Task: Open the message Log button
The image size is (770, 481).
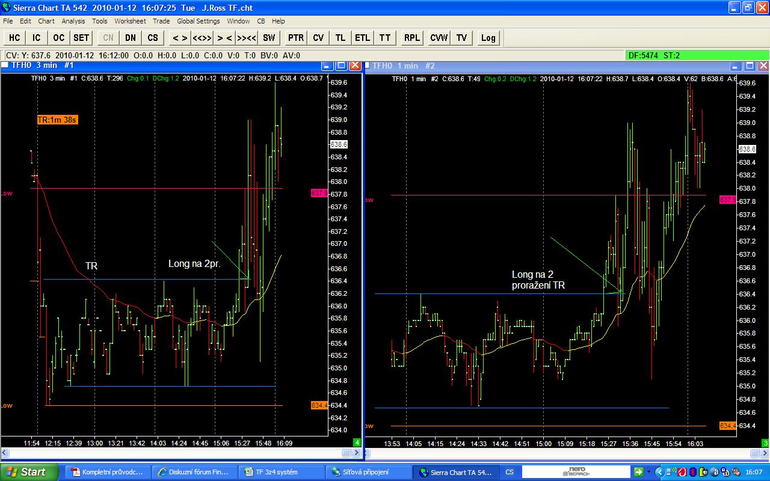Action: pyautogui.click(x=488, y=37)
